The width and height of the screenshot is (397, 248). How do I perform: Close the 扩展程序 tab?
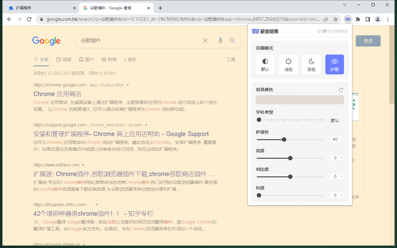pyautogui.click(x=74, y=8)
